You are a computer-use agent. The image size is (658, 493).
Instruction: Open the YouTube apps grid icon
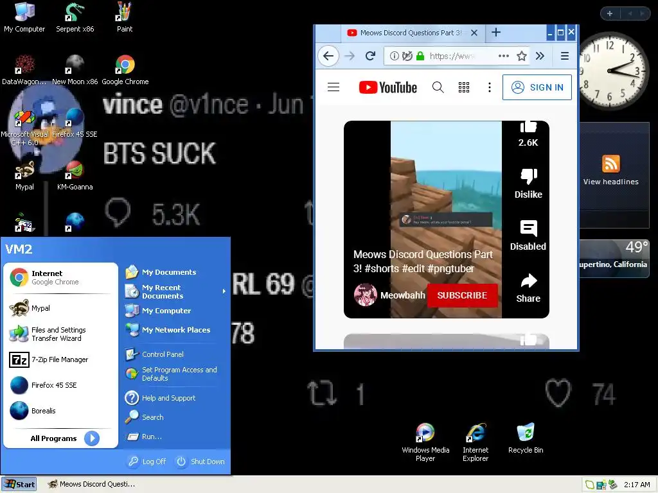click(464, 87)
